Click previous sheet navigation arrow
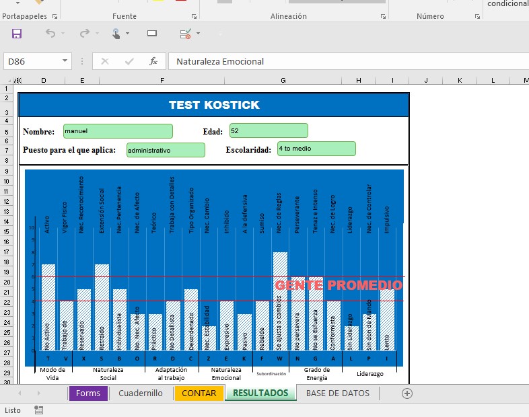 tap(20, 393)
